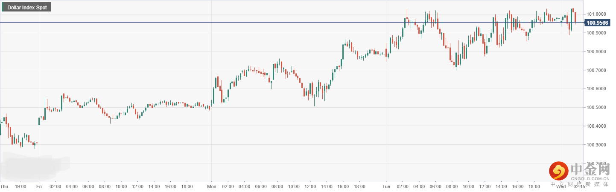This screenshot has height=192, width=616.
Task: Click the 02:00 label directly after Tue
Action: point(402,186)
